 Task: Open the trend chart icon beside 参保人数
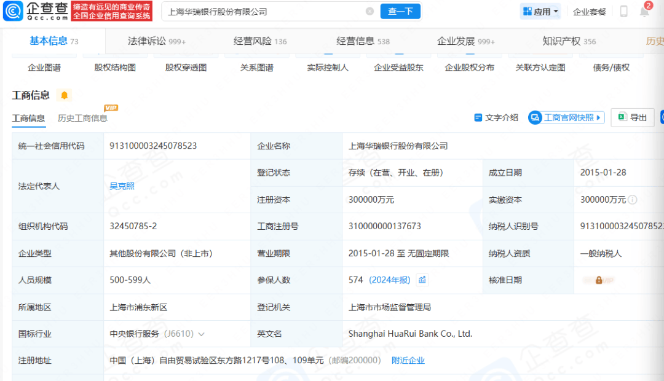[422, 280]
